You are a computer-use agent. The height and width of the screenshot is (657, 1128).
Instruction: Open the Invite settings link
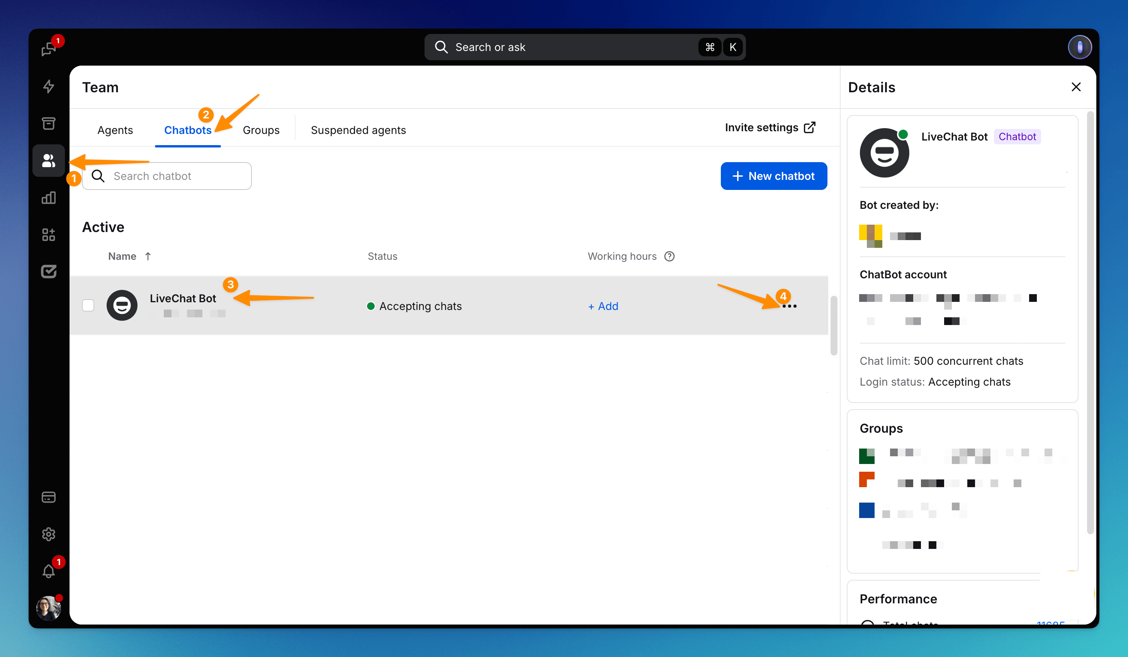[x=770, y=128]
